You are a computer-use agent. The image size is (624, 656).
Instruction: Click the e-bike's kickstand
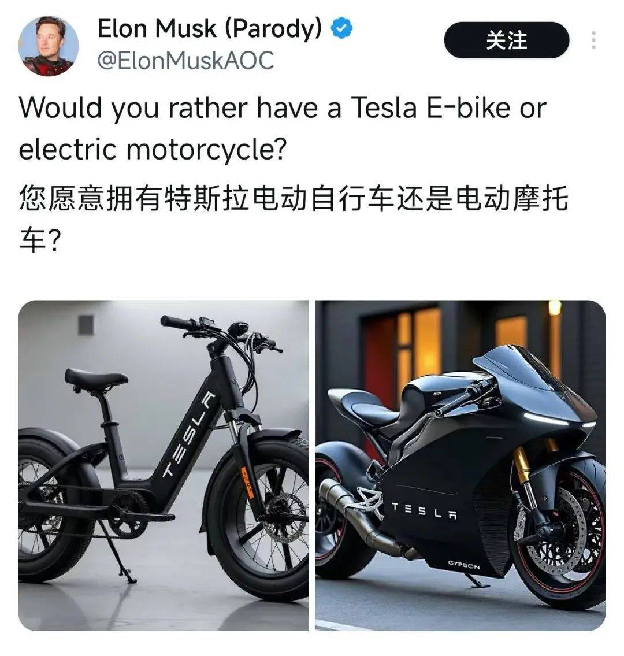click(x=117, y=552)
